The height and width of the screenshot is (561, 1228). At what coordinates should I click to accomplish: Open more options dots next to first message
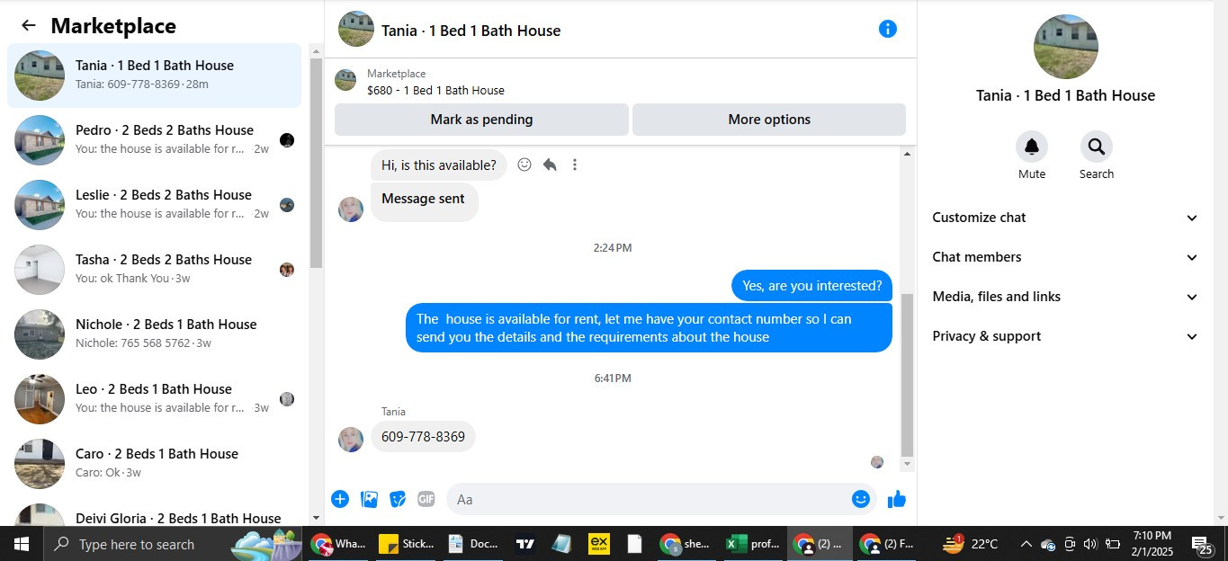click(x=575, y=165)
